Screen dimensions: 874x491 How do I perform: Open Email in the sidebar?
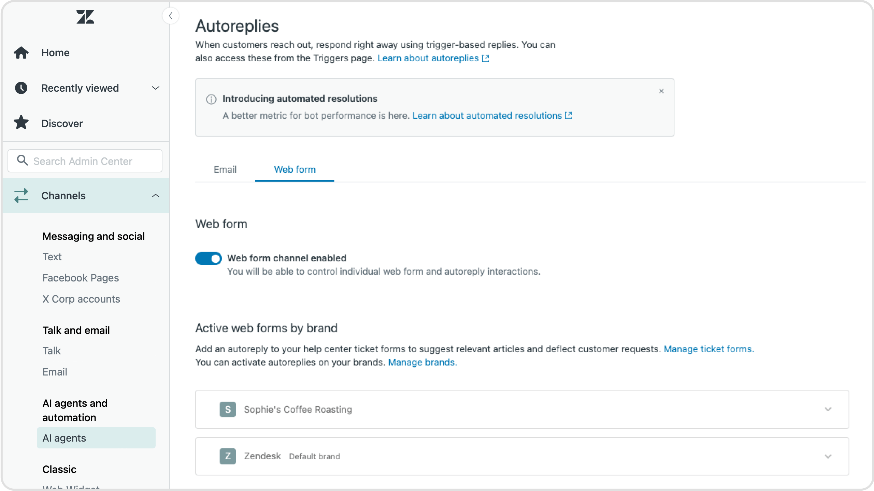[55, 372]
